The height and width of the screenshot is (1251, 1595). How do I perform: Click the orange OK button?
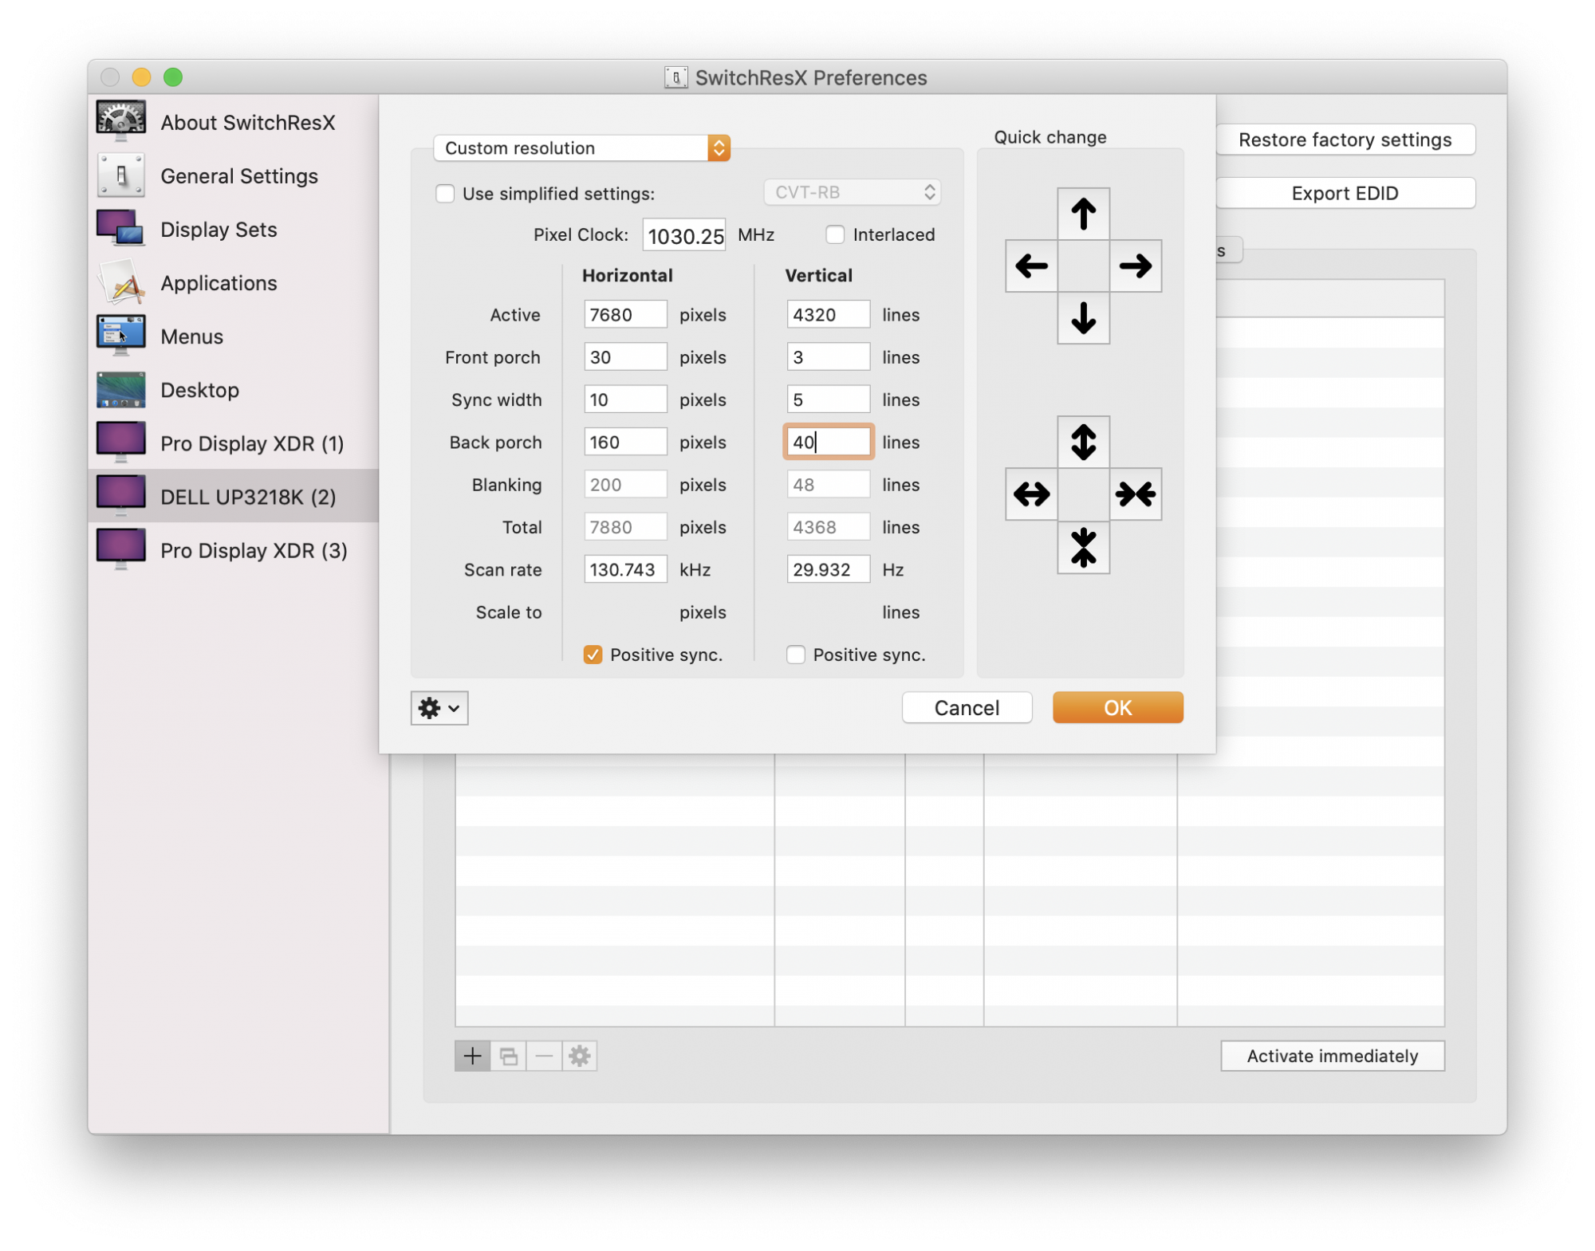click(1116, 708)
